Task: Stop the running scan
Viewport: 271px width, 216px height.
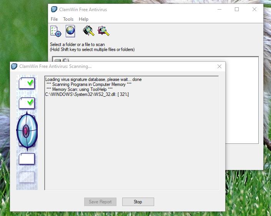Action: (x=138, y=202)
